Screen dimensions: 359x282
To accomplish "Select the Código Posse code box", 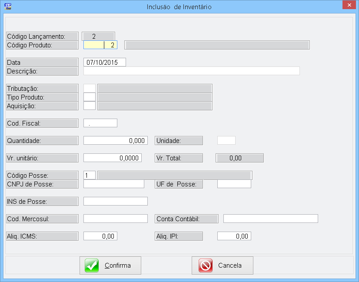I will click(89, 175).
